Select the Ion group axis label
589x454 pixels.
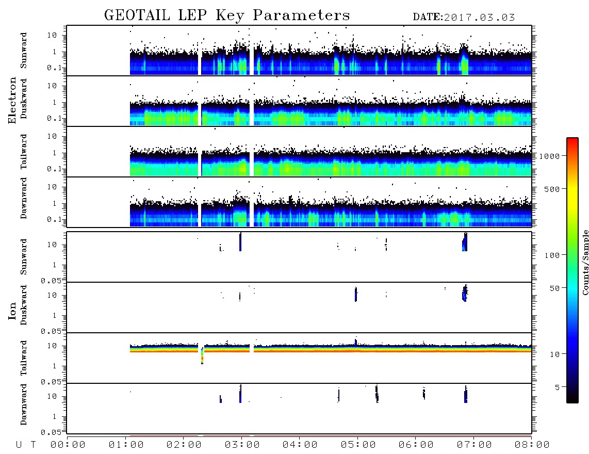click(x=12, y=311)
